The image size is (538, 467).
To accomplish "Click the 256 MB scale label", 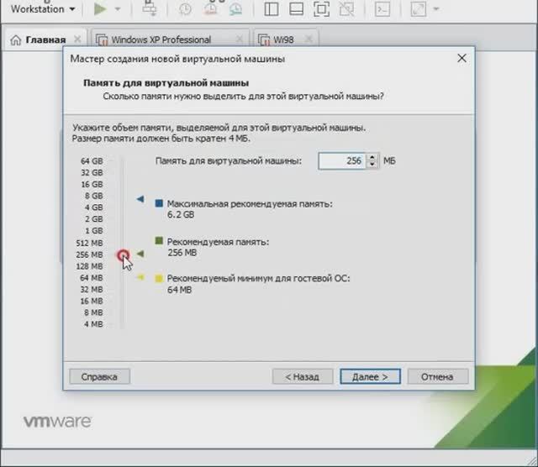I will 89,254.
